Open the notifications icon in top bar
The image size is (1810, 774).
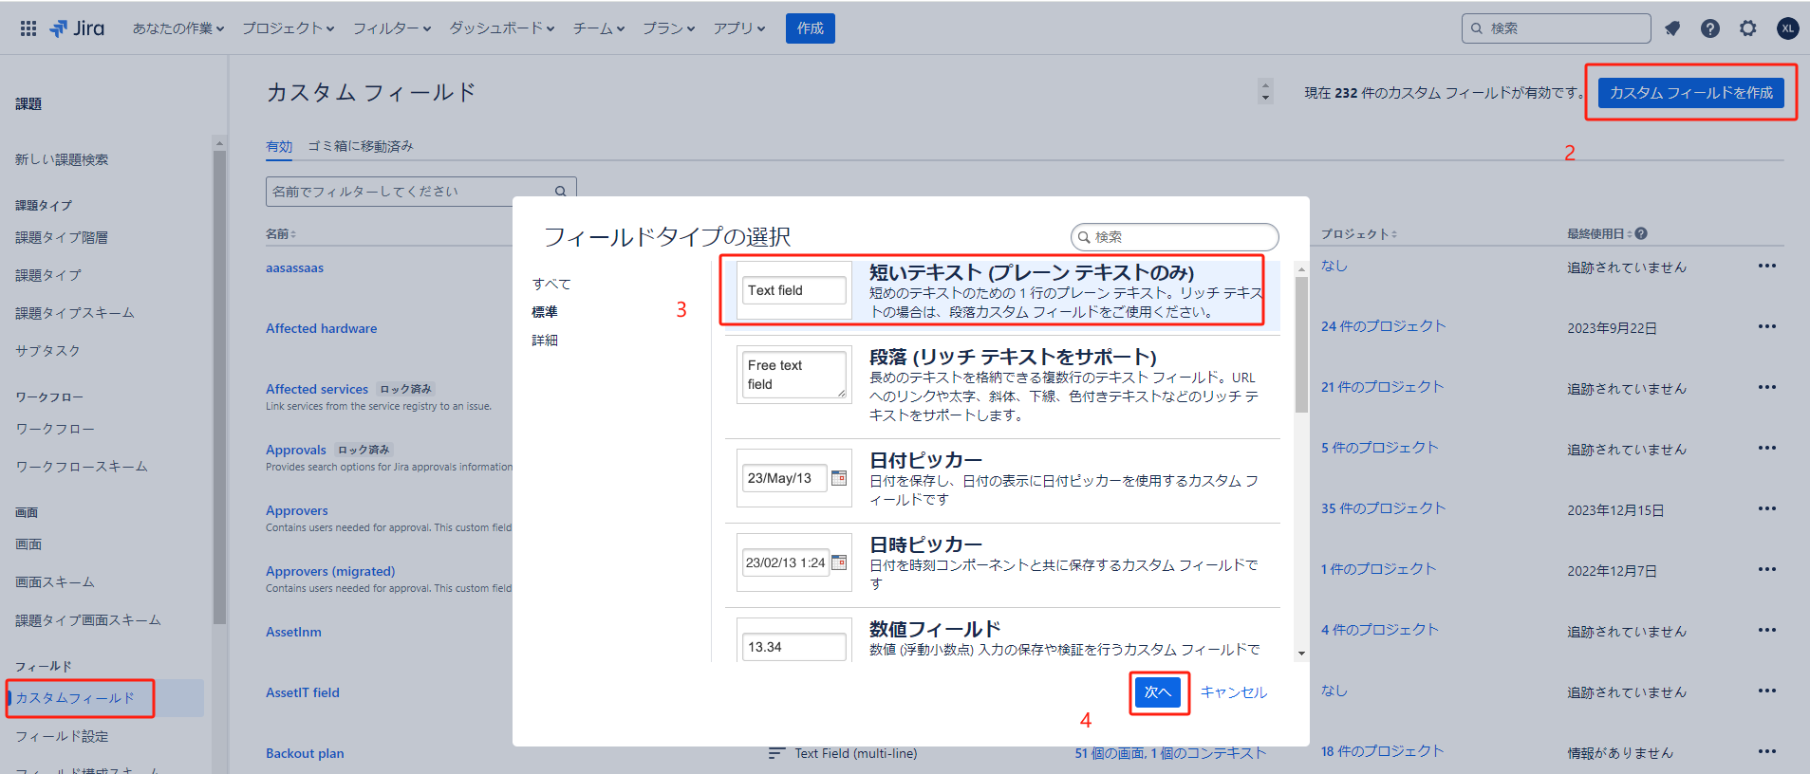[1672, 28]
